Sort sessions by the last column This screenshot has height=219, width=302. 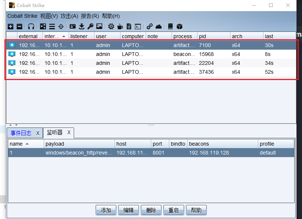279,36
